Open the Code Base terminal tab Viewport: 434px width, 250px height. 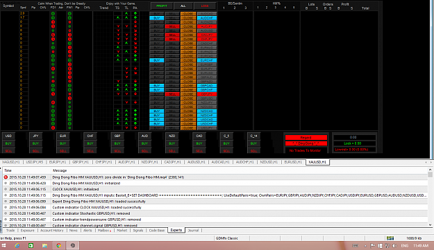pos(157,231)
